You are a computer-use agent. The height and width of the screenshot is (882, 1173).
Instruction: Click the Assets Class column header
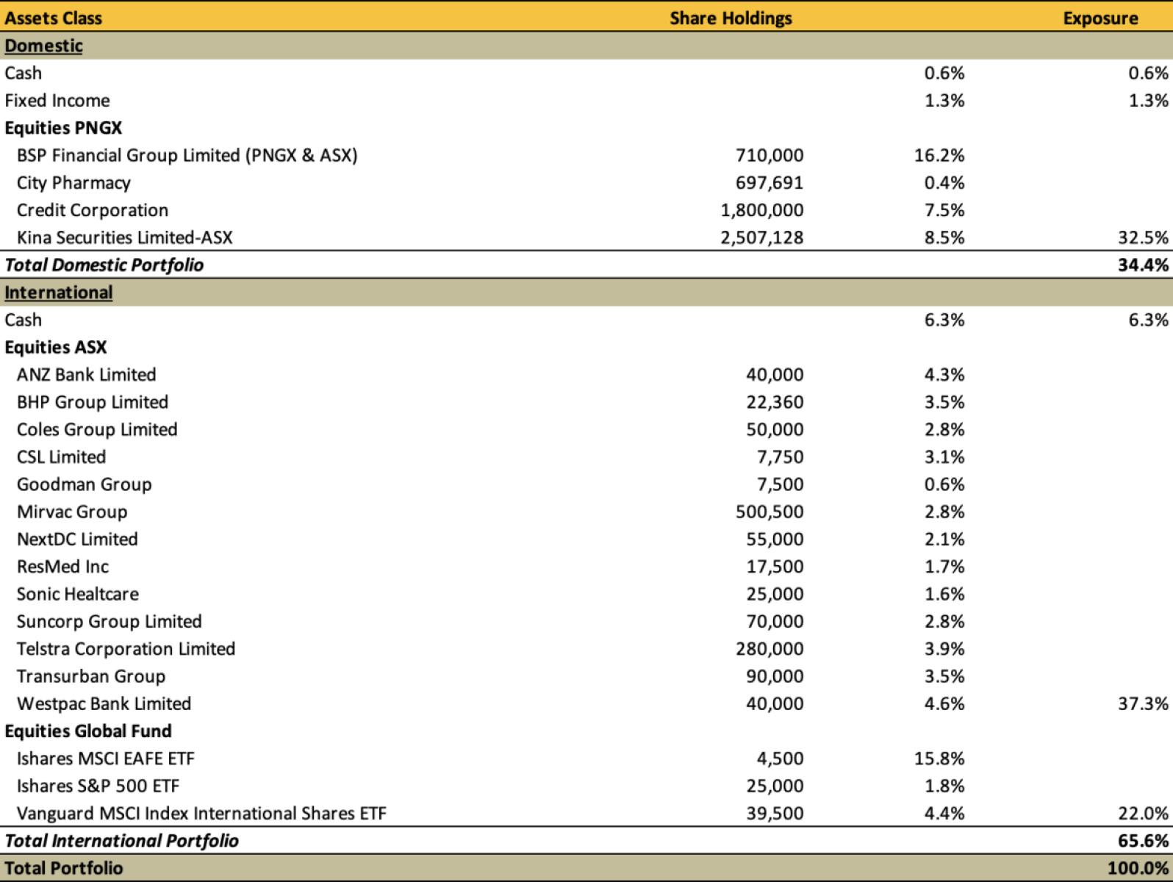click(x=54, y=18)
